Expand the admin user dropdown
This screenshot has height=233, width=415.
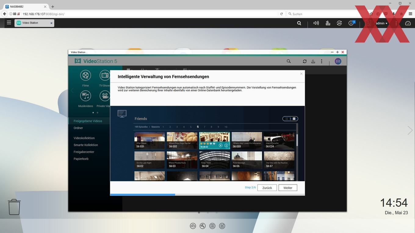(x=381, y=23)
